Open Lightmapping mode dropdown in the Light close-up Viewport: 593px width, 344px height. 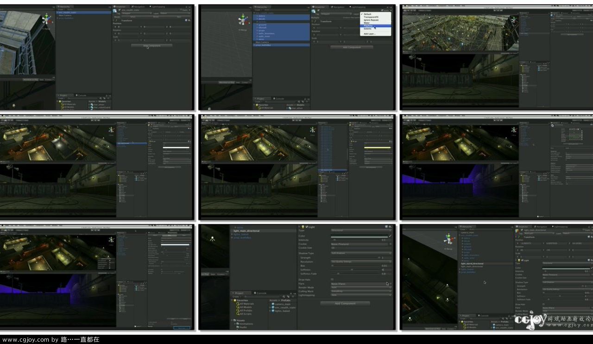coord(361,295)
